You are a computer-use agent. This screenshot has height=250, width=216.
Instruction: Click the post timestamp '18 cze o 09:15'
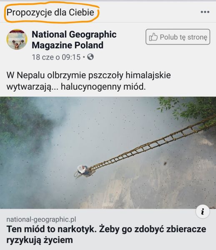click(x=56, y=57)
